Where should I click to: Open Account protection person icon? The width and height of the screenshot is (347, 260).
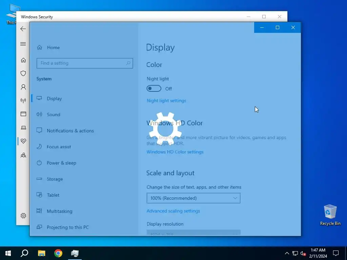[x=23, y=87]
